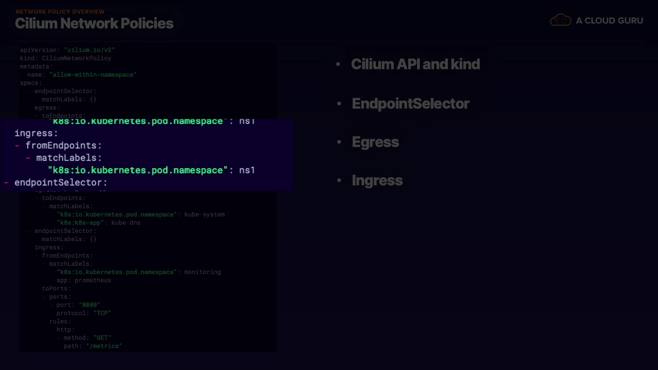Click the NETWORK POLICY OVERVIEW subtitle

[60, 12]
